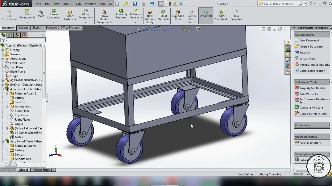Click Zoom to Fit view icon
The width and height of the screenshot is (332, 186).
134,29
